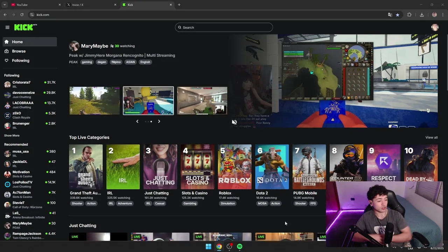Open zEKO channel in sidebar

(x=30, y=115)
